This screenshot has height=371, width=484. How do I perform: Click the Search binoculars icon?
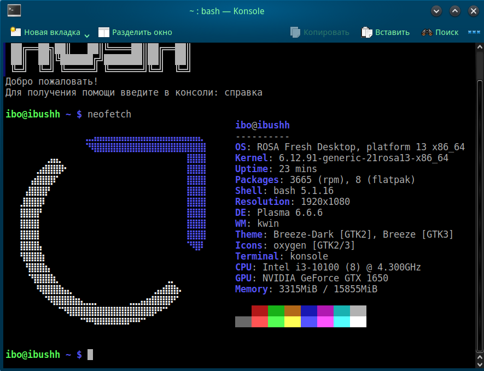coord(427,32)
